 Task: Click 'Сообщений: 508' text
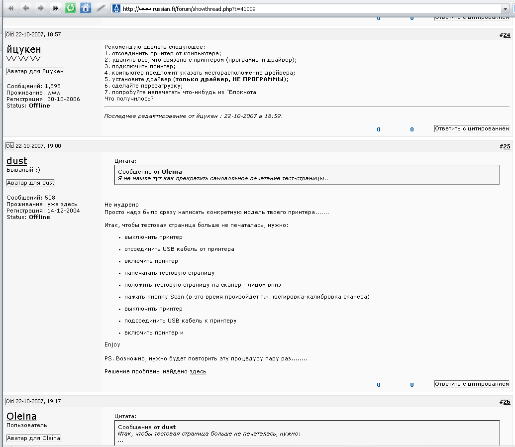point(31,198)
